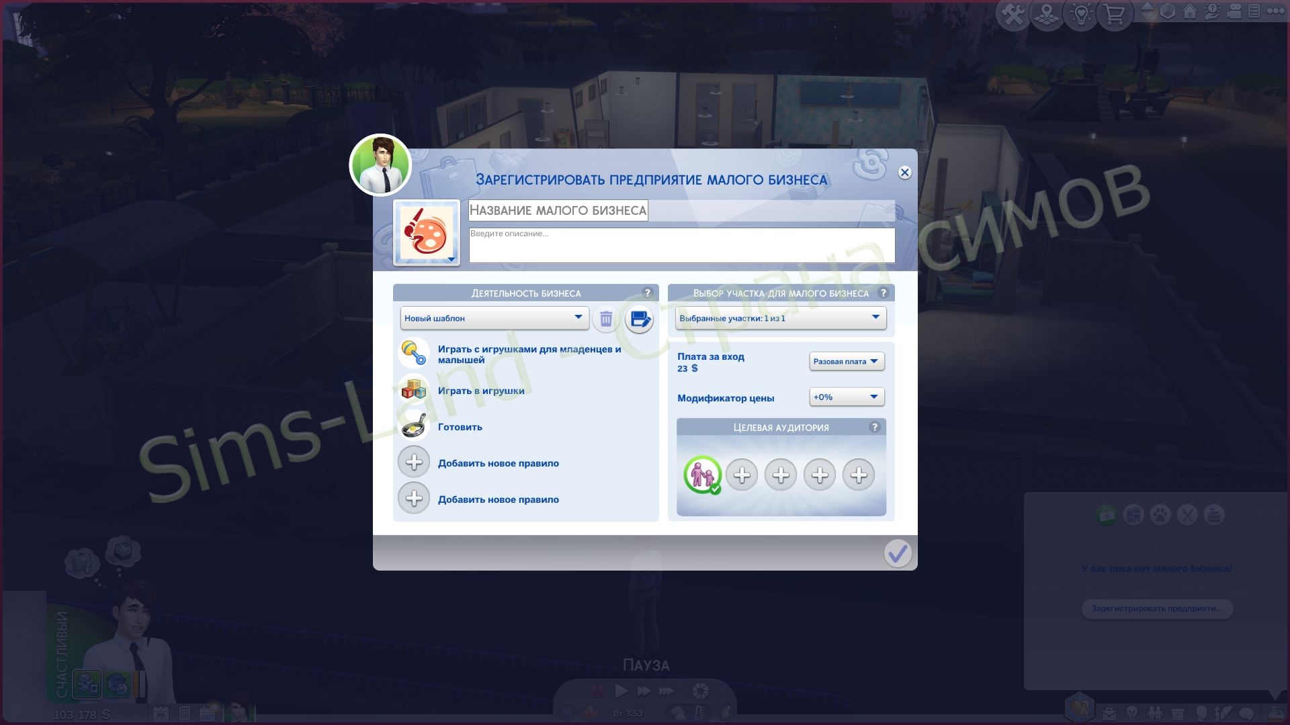
Task: Add third target audience slot
Action: point(781,475)
